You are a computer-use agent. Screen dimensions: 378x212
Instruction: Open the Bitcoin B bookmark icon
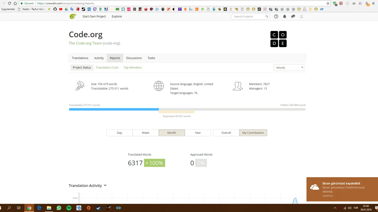pyautogui.click(x=310, y=9)
